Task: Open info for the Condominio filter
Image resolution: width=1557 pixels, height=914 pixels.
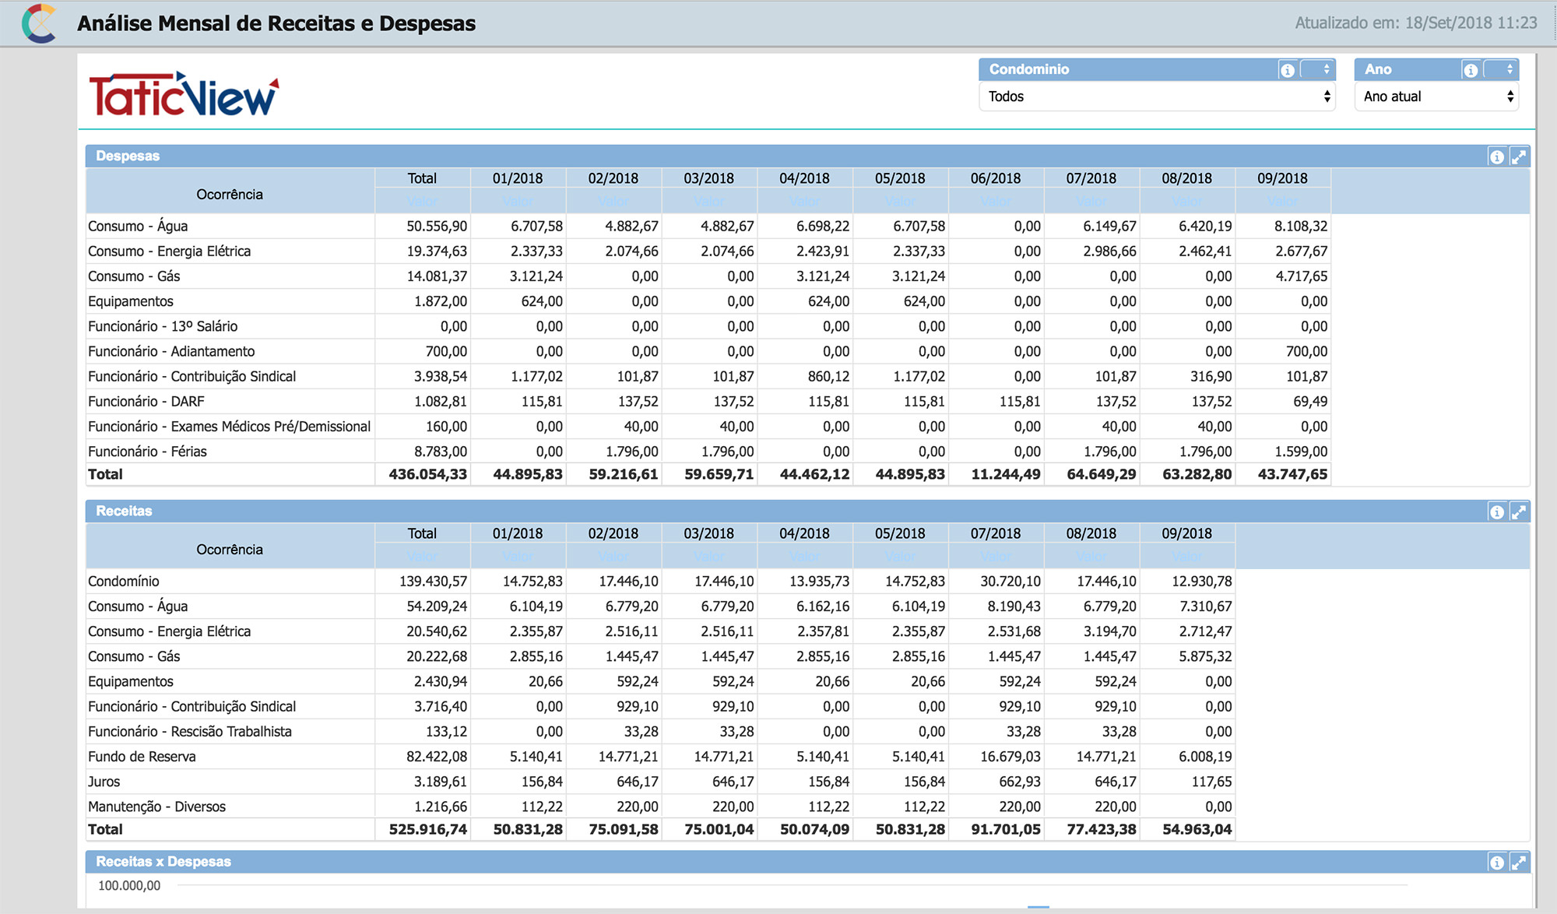Action: (x=1288, y=70)
